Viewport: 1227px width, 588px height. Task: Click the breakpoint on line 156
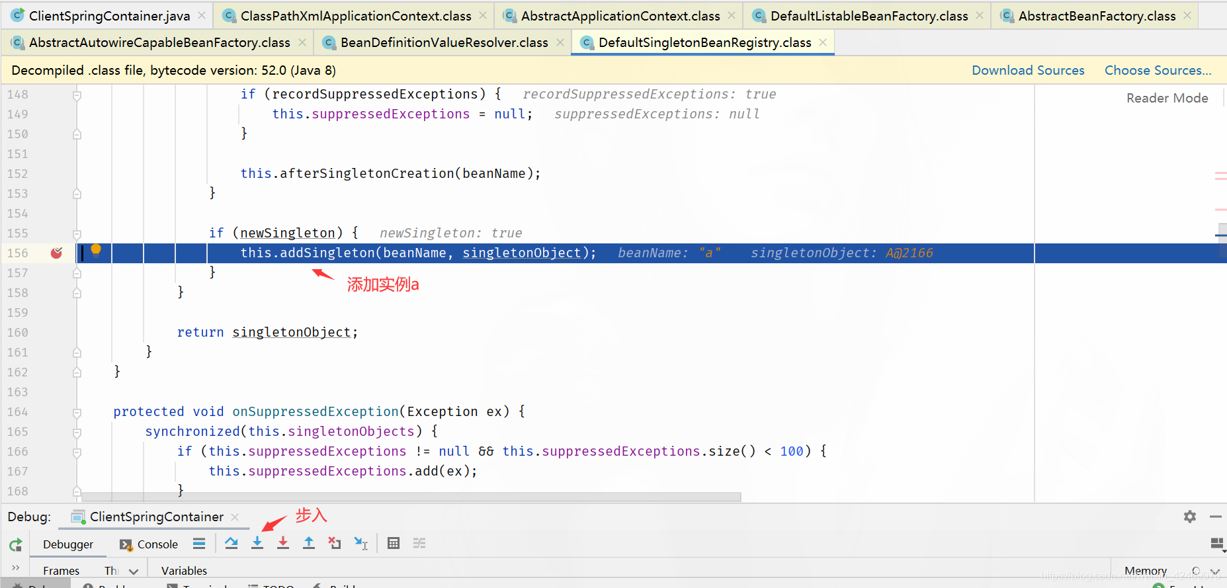(57, 253)
